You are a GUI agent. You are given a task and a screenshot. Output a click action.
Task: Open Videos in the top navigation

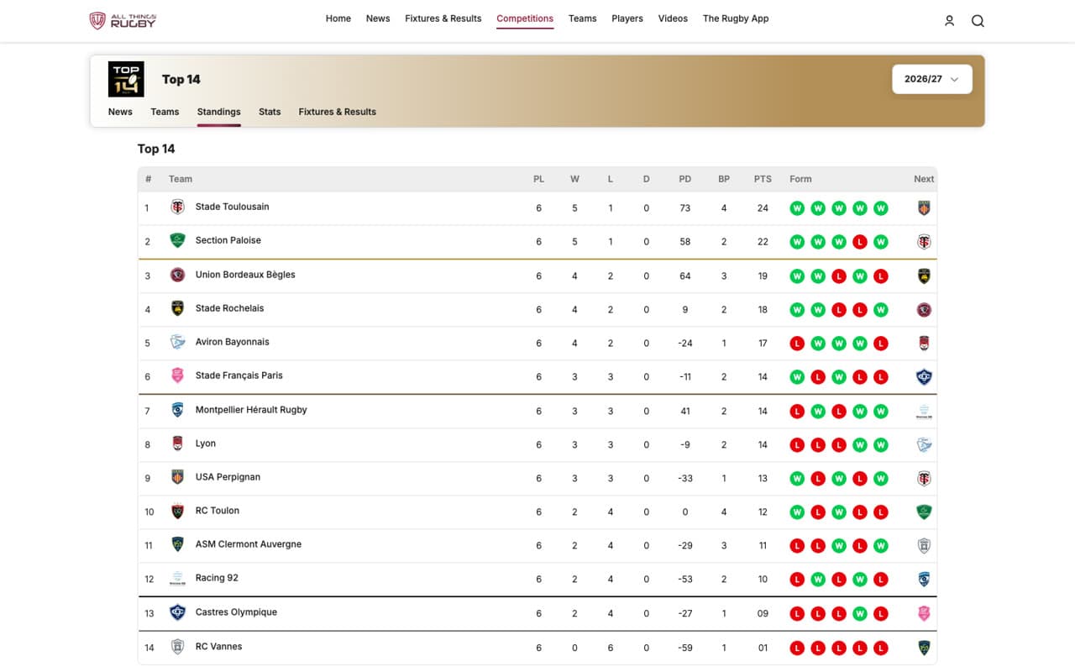[673, 18]
